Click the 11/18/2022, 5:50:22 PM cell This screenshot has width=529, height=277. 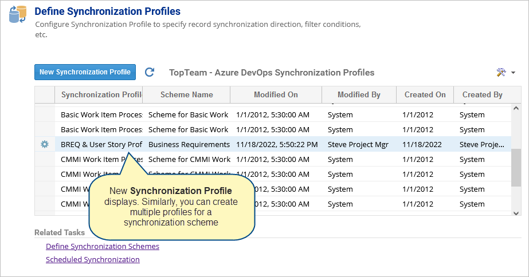pyautogui.click(x=277, y=145)
